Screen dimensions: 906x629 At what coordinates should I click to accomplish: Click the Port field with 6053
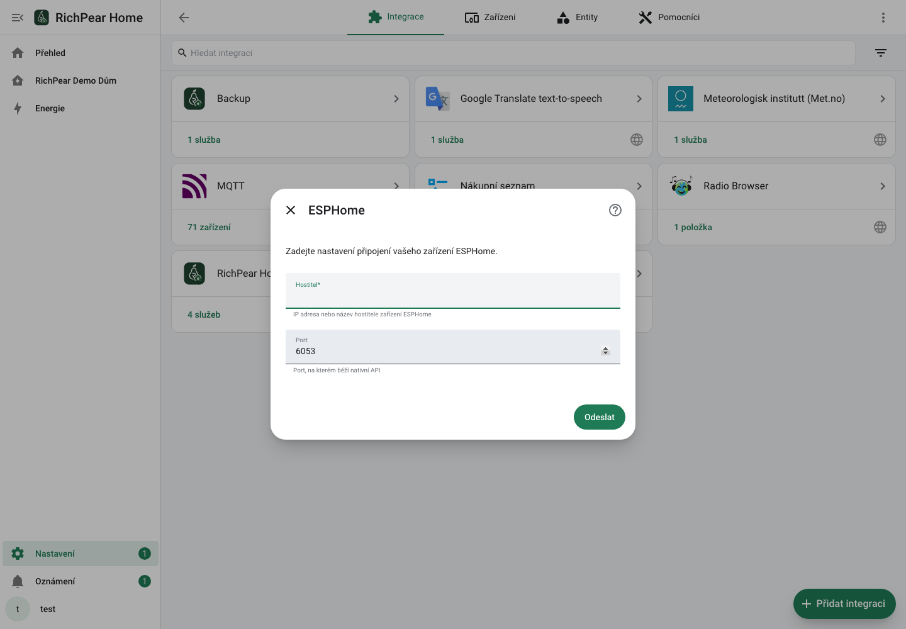click(x=453, y=347)
